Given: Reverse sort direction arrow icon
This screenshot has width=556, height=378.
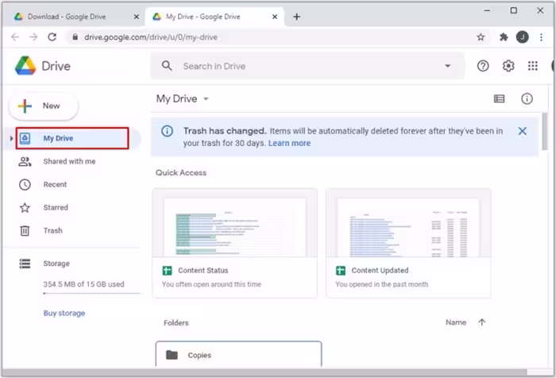Looking at the screenshot, I should [x=481, y=322].
